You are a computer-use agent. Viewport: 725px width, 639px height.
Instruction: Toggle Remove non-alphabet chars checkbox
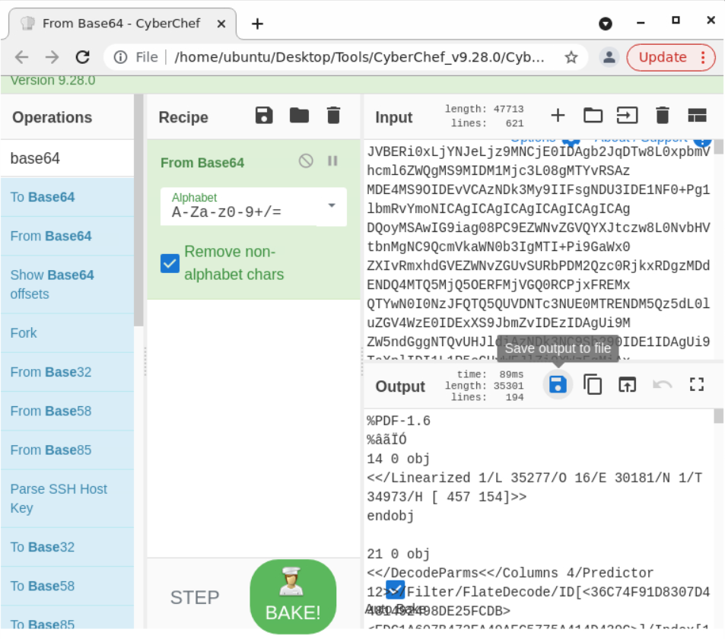pyautogui.click(x=170, y=263)
